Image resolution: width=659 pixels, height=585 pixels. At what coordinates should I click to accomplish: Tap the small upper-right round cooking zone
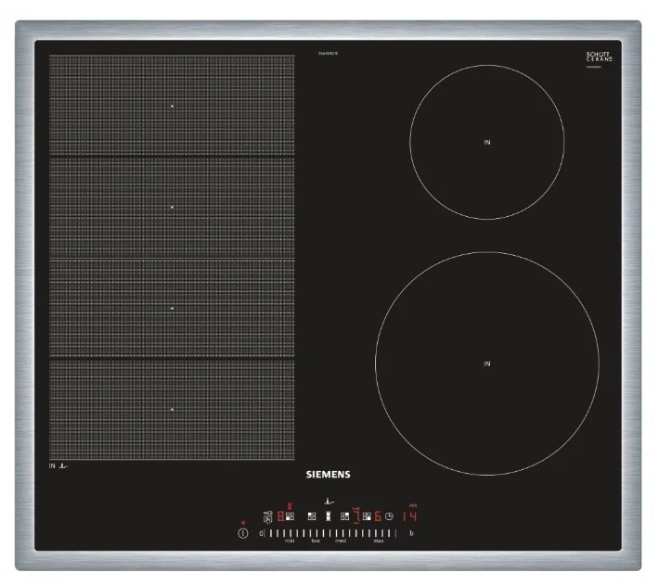pos(486,142)
